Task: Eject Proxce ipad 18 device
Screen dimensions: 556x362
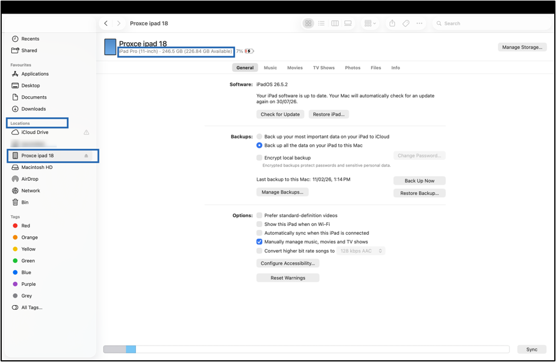Action: (86, 155)
